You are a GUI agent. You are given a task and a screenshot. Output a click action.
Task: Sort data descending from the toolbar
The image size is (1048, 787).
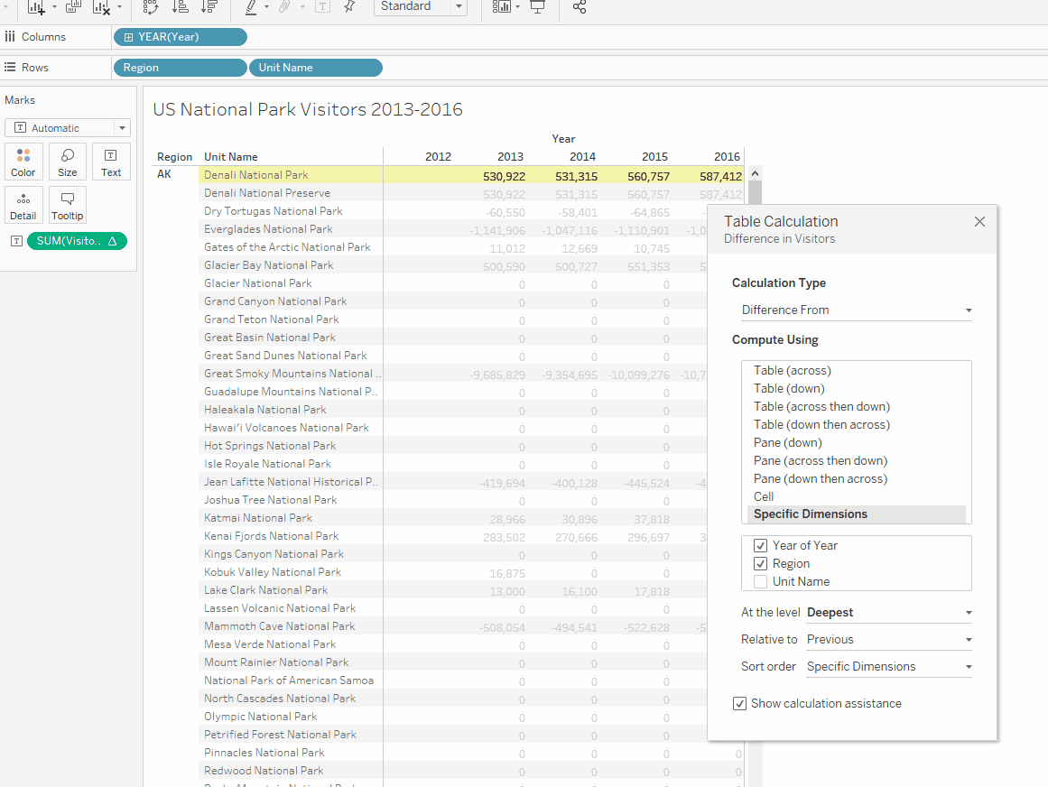click(x=210, y=8)
